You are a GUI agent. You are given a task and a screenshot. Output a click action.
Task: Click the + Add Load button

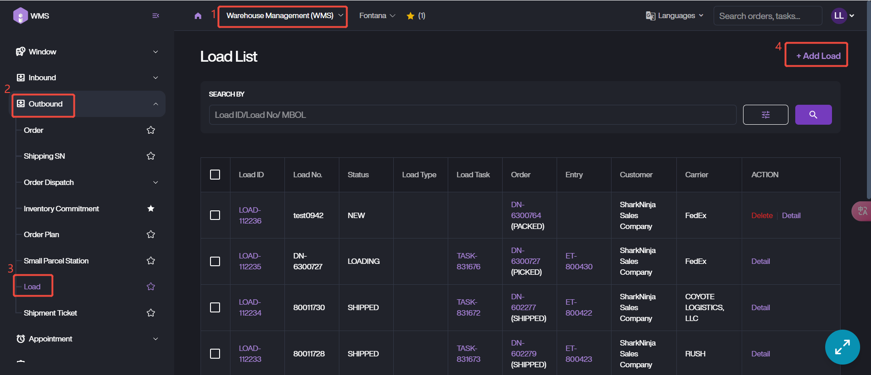point(818,56)
